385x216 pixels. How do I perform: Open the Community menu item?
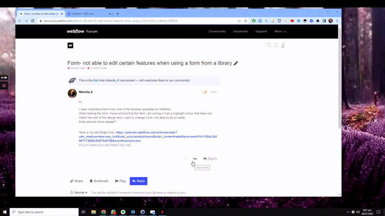click(x=217, y=31)
